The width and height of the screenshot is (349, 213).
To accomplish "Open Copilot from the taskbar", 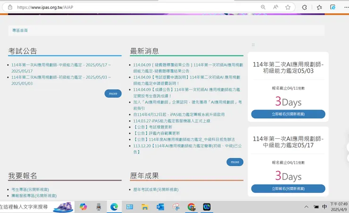I will (x=83, y=207).
